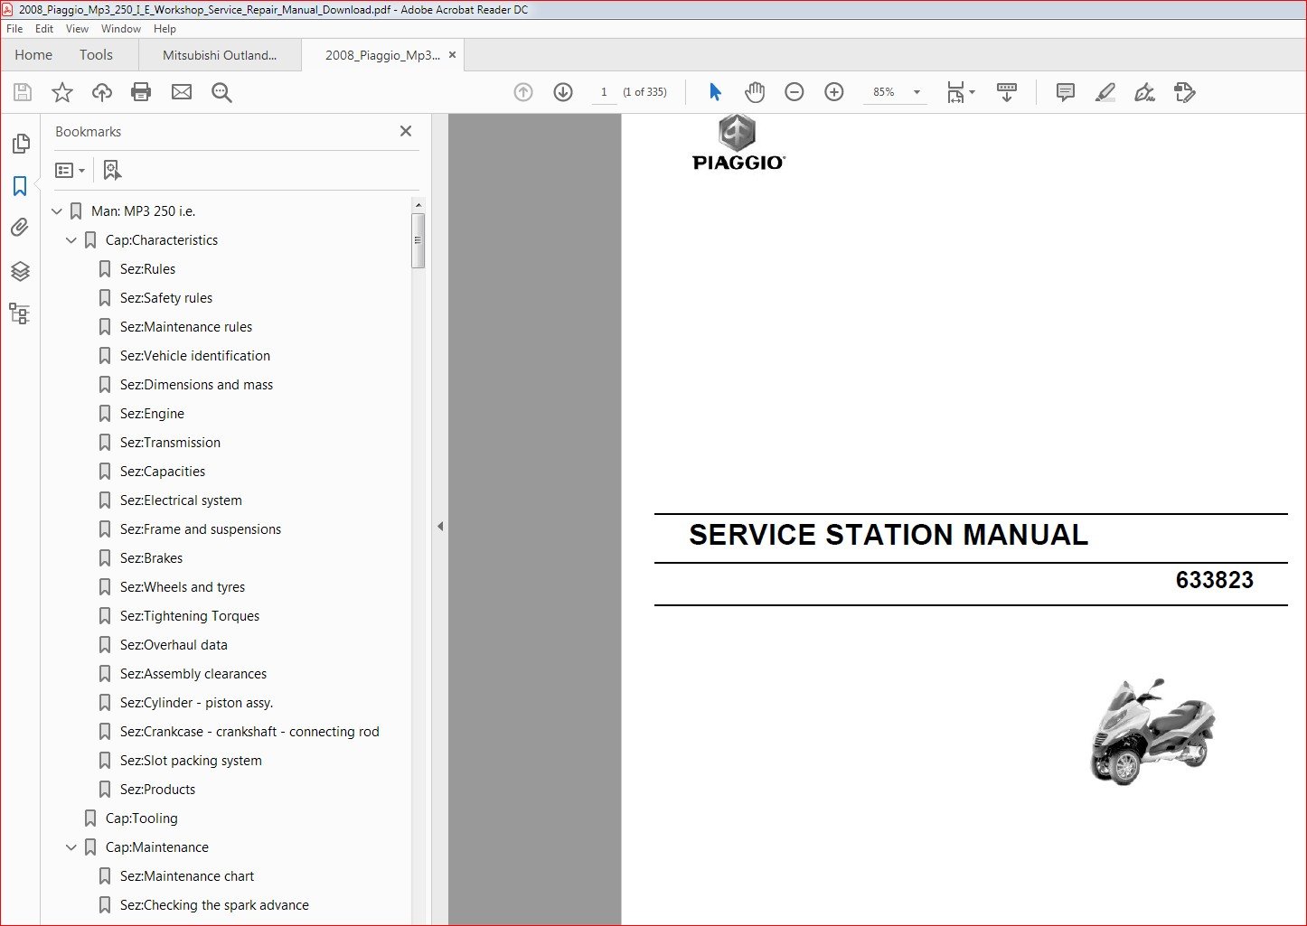The height and width of the screenshot is (926, 1307).
Task: Open fit page options icon
Action: [x=961, y=92]
